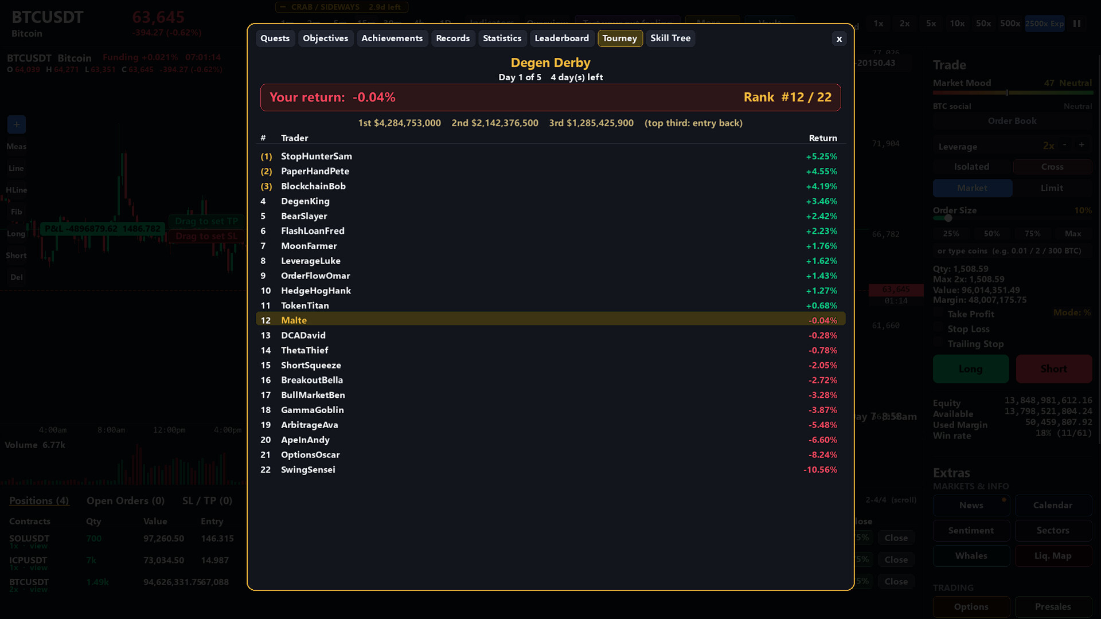Click the crosshair plus drawing tool
Viewport: 1101px width, 619px height.
coord(17,124)
